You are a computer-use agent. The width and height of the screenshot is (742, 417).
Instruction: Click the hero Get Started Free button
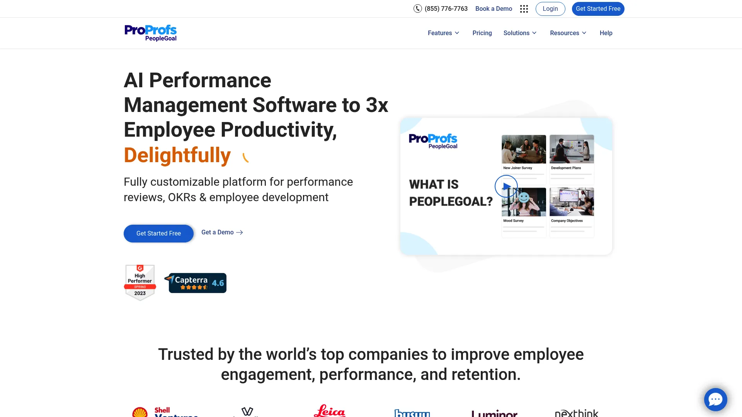tap(158, 234)
